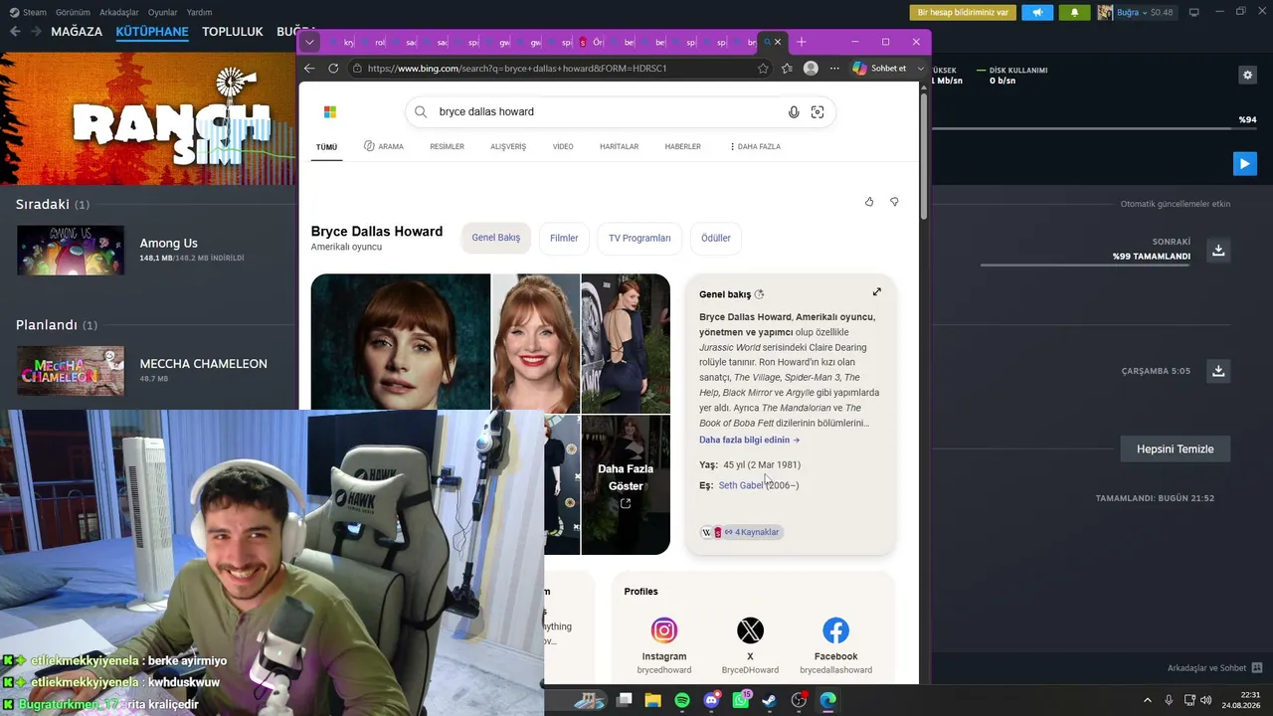Give a thumbs down on Bing results
The width and height of the screenshot is (1273, 716).
[x=894, y=202]
